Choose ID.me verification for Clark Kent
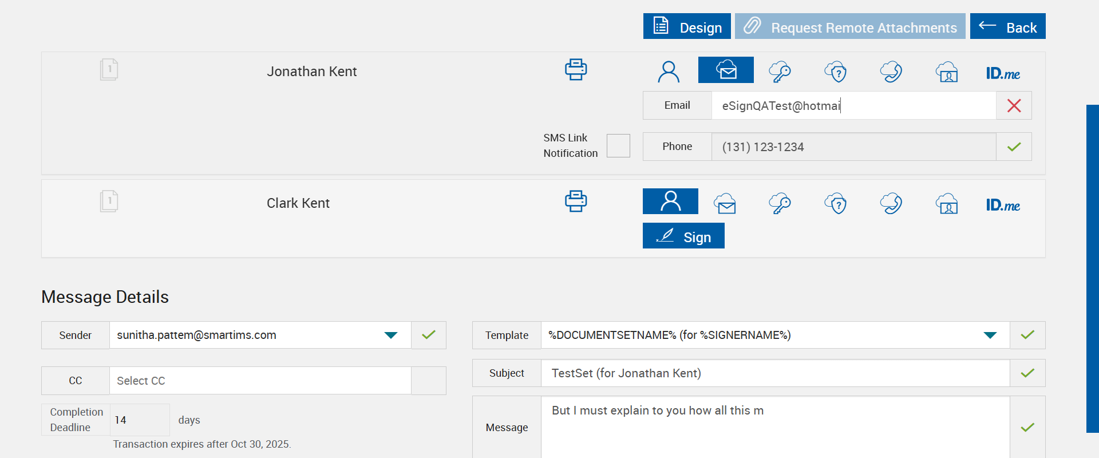The height and width of the screenshot is (458, 1099). [x=1003, y=205]
